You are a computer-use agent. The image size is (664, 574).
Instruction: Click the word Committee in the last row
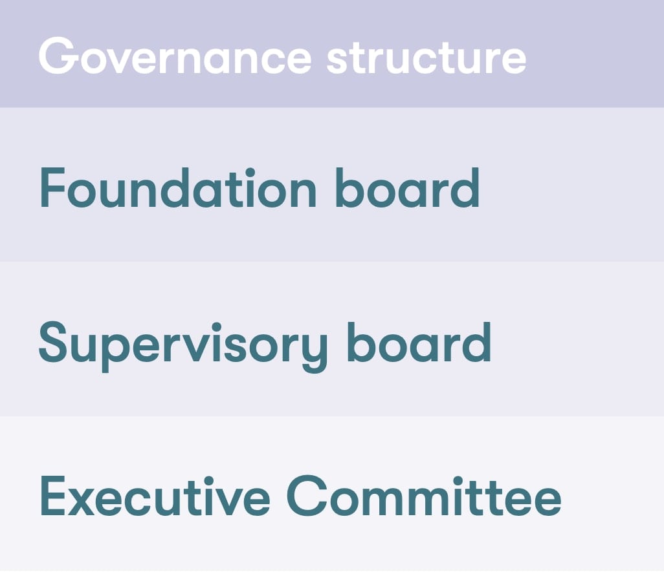tap(425, 496)
